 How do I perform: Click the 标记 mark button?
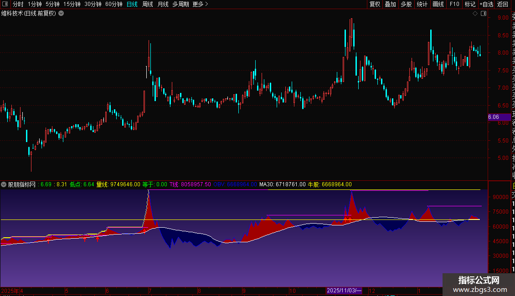470,4
